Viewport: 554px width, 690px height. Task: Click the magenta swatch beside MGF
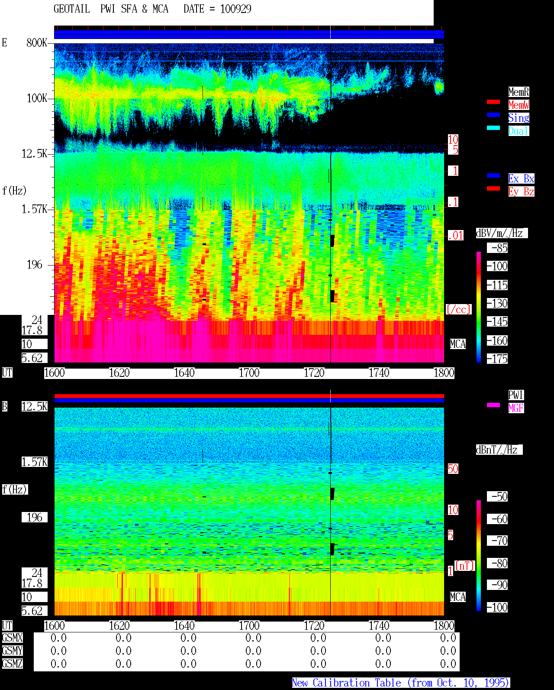click(x=493, y=405)
